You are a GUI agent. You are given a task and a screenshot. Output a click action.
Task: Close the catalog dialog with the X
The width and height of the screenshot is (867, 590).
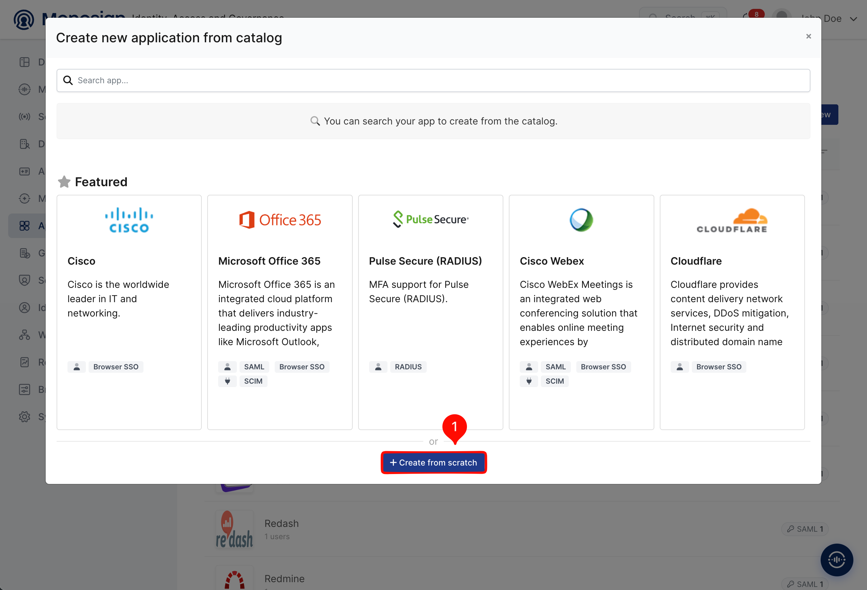pos(808,36)
